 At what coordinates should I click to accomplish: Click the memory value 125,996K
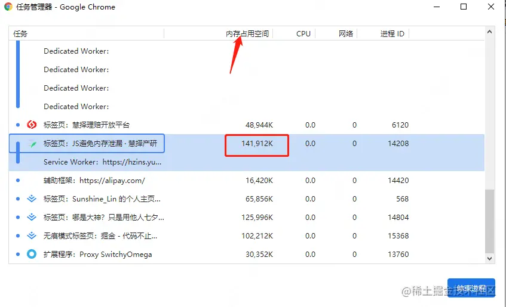pyautogui.click(x=257, y=218)
